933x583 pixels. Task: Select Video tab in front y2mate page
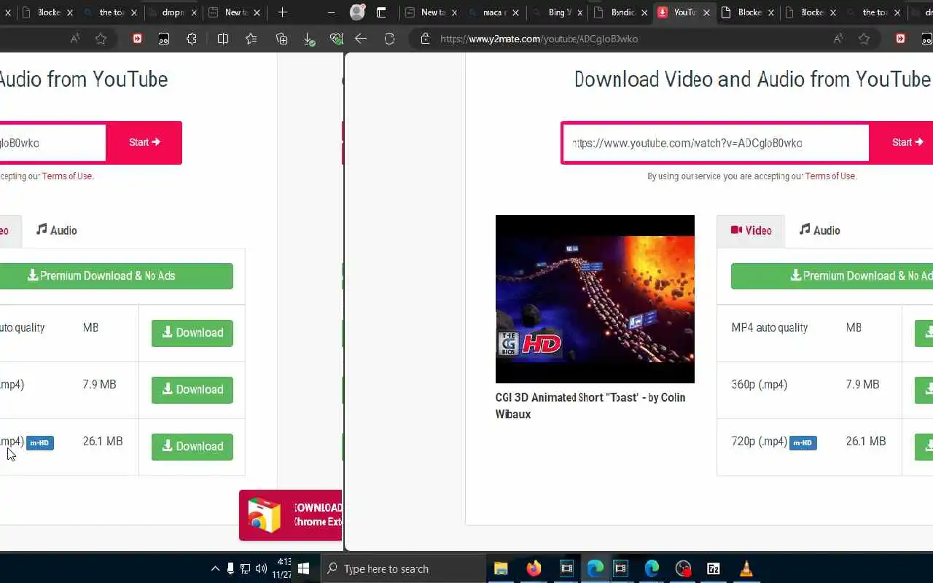click(751, 230)
